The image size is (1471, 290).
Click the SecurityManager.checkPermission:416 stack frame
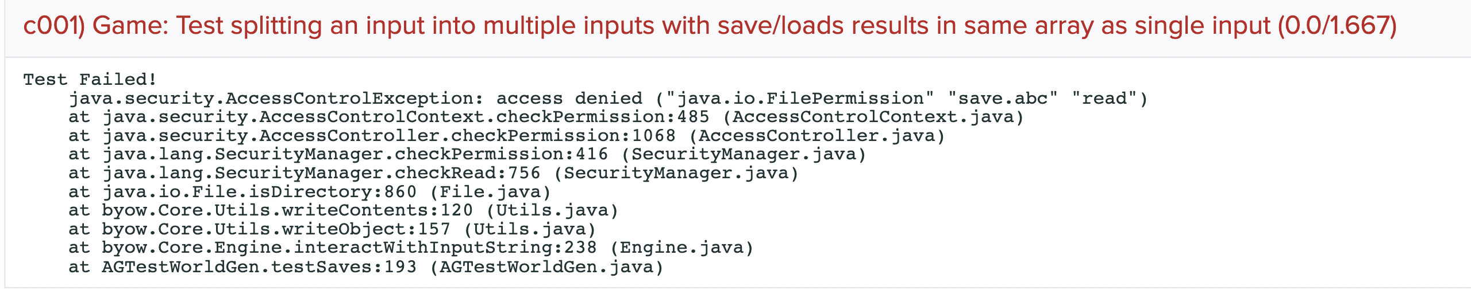(355, 154)
